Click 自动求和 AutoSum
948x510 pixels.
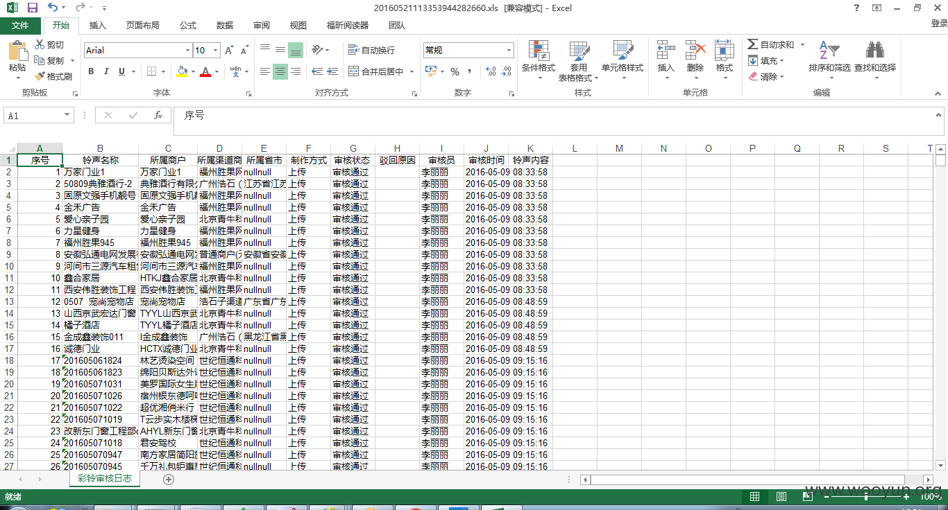[x=771, y=44]
